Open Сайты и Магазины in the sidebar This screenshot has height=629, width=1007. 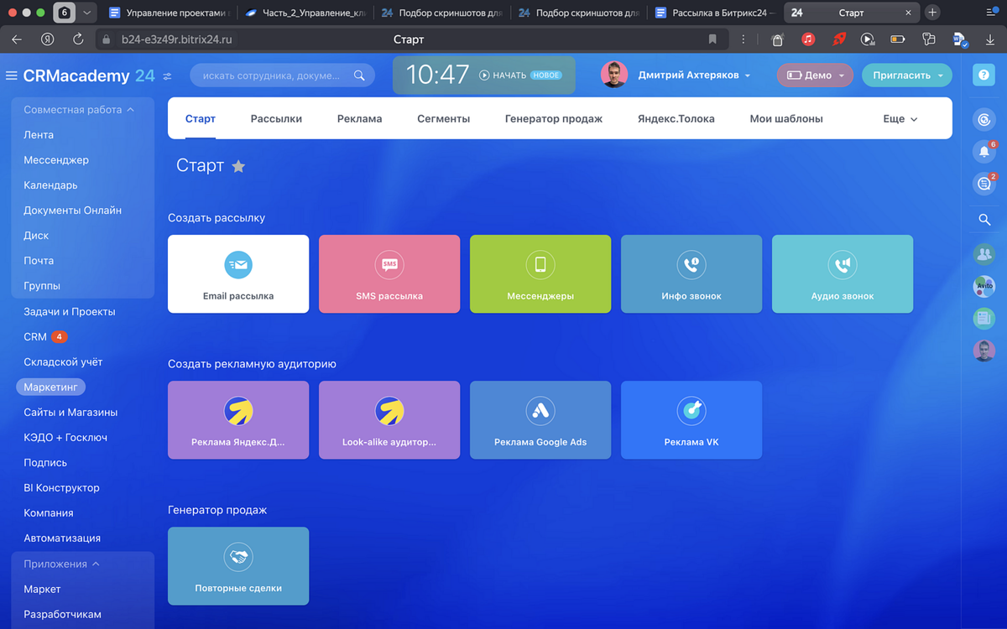(70, 412)
